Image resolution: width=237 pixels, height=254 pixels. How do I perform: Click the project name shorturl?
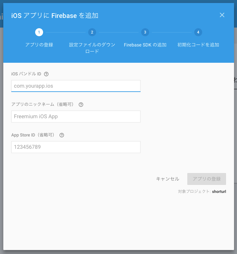[219, 192]
